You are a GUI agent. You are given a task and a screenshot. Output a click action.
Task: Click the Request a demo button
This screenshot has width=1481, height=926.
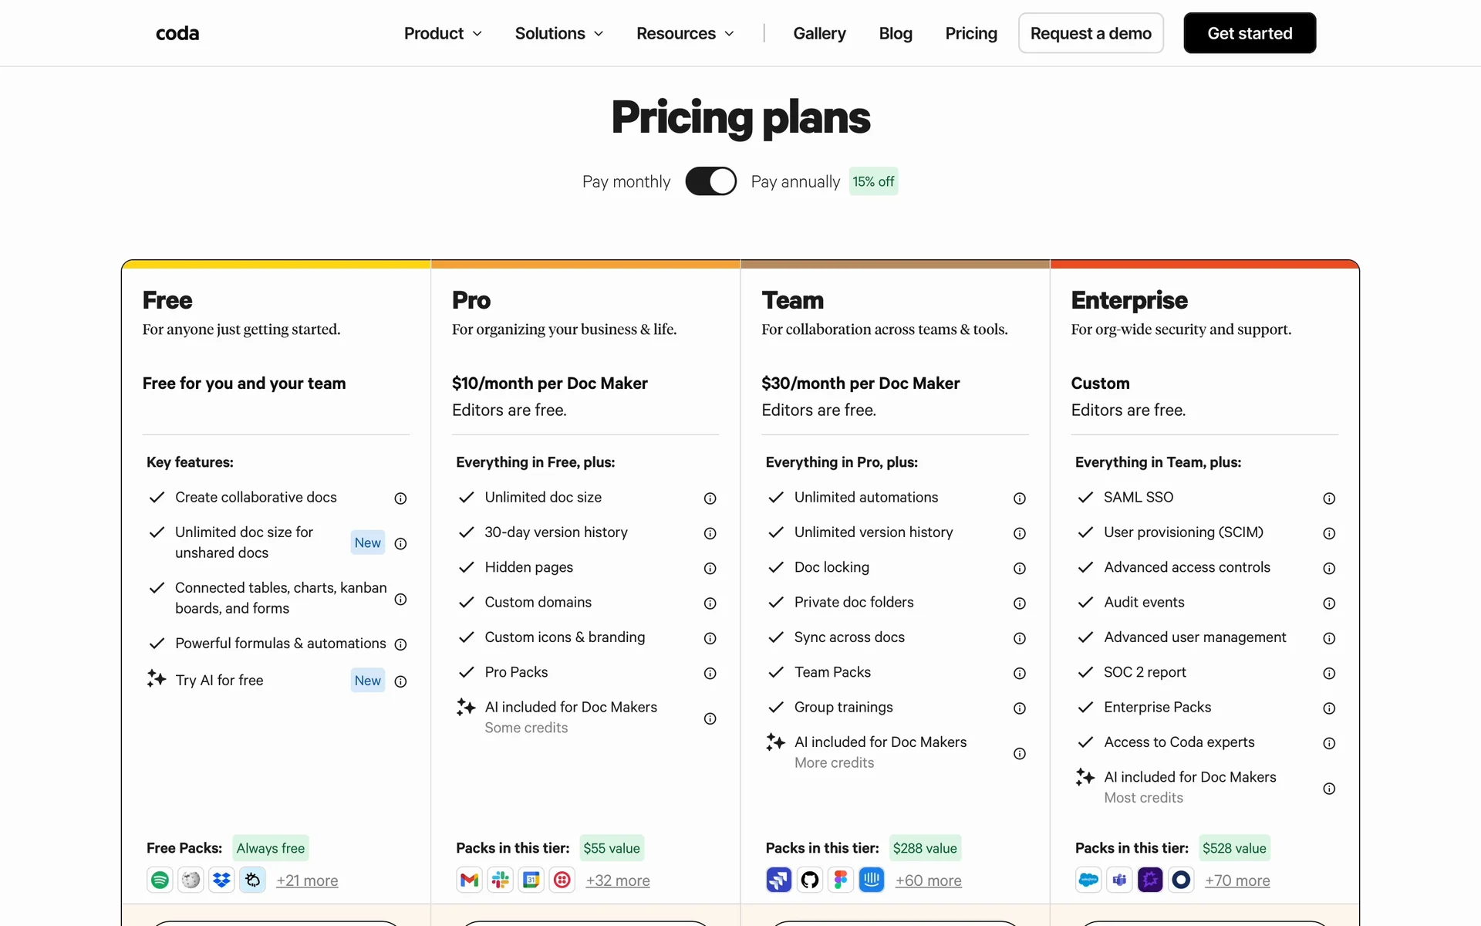[1090, 33]
